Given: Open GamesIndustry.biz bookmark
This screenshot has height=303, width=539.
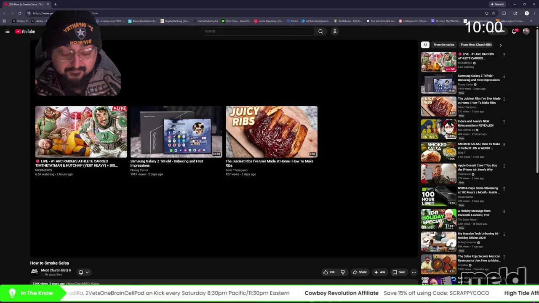Looking at the screenshot, I should tap(206, 21).
